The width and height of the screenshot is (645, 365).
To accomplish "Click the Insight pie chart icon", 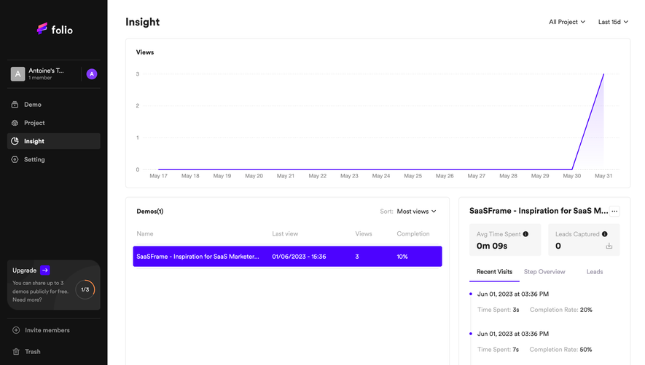I will 15,141.
